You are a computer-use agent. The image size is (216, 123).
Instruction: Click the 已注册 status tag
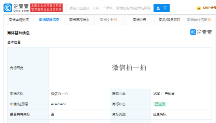pos(160,104)
